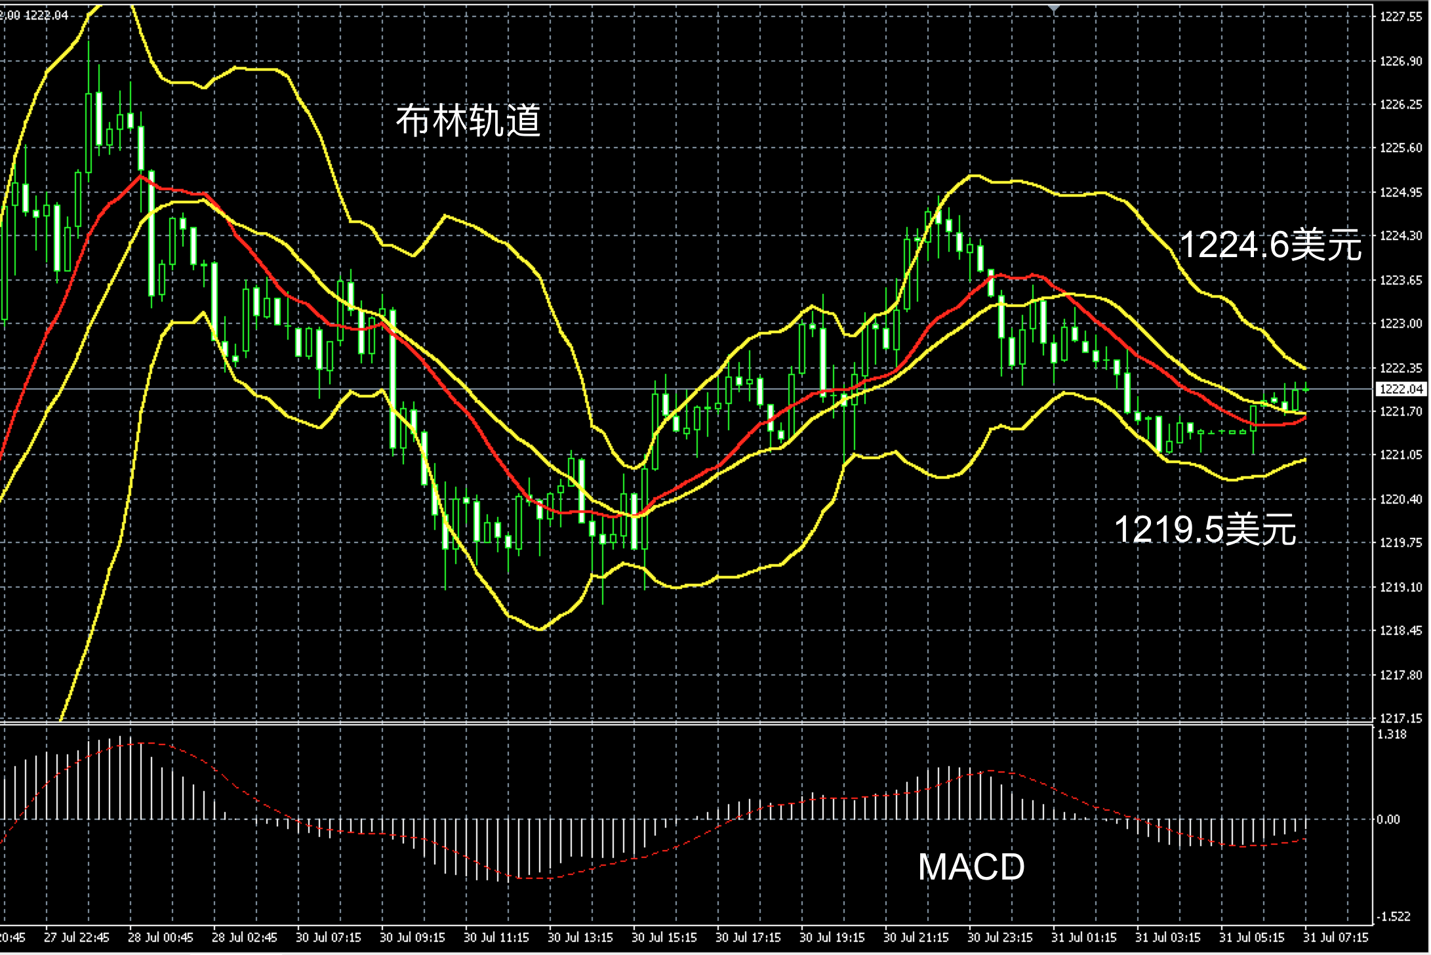Image resolution: width=1431 pixels, height=955 pixels.
Task: Click the chart shift triangle marker at top
Action: click(x=1054, y=8)
